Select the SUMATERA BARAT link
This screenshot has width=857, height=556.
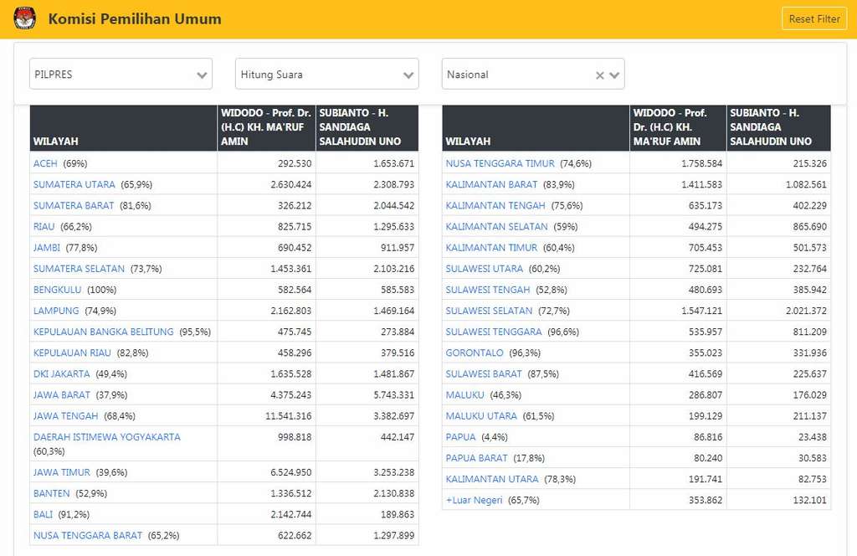pyautogui.click(x=74, y=205)
